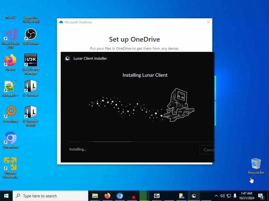269x201 pixels.
Task: Open Windows Start menu
Action: tap(6, 196)
